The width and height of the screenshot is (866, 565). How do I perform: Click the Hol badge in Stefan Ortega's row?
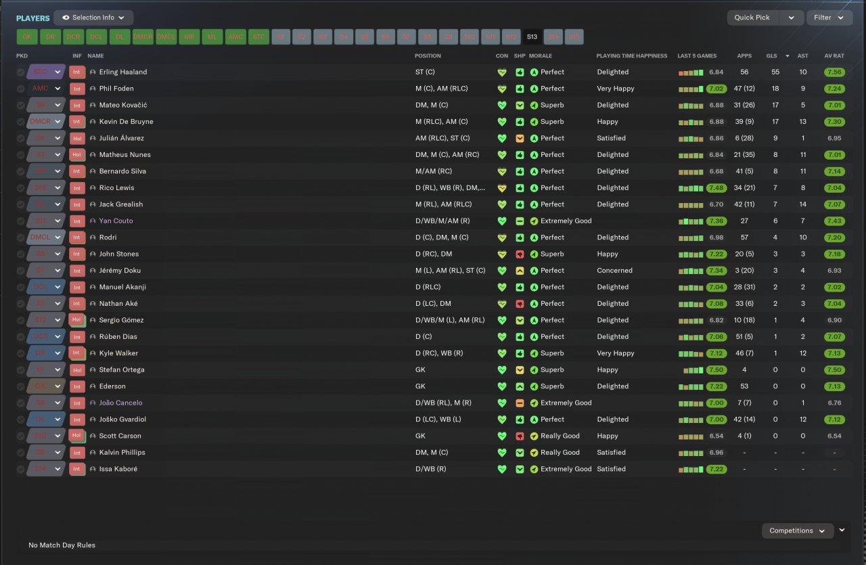coord(77,370)
